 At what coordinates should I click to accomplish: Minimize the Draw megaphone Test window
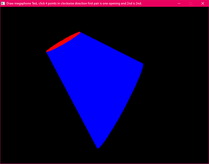[x=179, y=3]
